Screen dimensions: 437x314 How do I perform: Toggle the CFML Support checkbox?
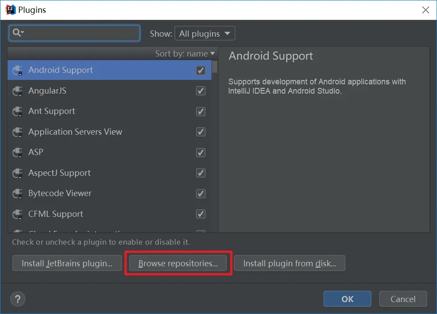click(201, 214)
